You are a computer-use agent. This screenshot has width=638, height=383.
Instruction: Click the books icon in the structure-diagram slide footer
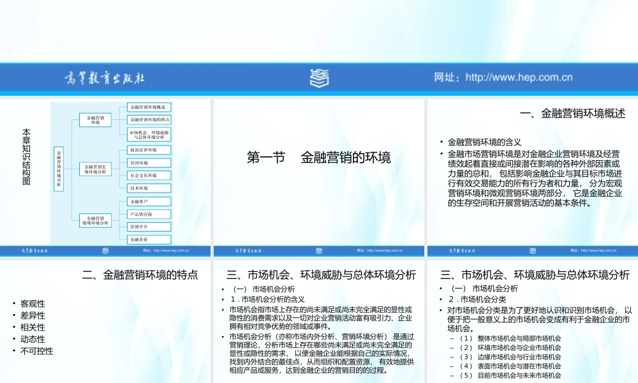tap(104, 250)
